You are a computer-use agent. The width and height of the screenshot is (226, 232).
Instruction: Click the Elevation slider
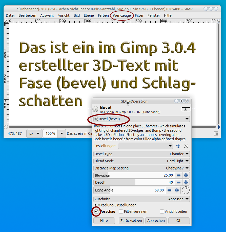pos(134,175)
